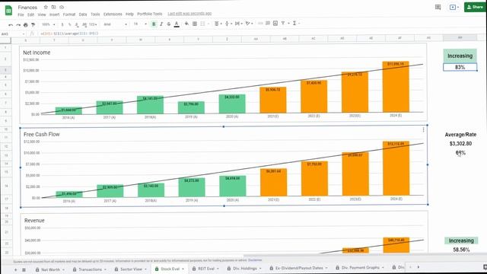Image resolution: width=487 pixels, height=274 pixels.
Task: Open vertical align options
Action: click(x=228, y=24)
